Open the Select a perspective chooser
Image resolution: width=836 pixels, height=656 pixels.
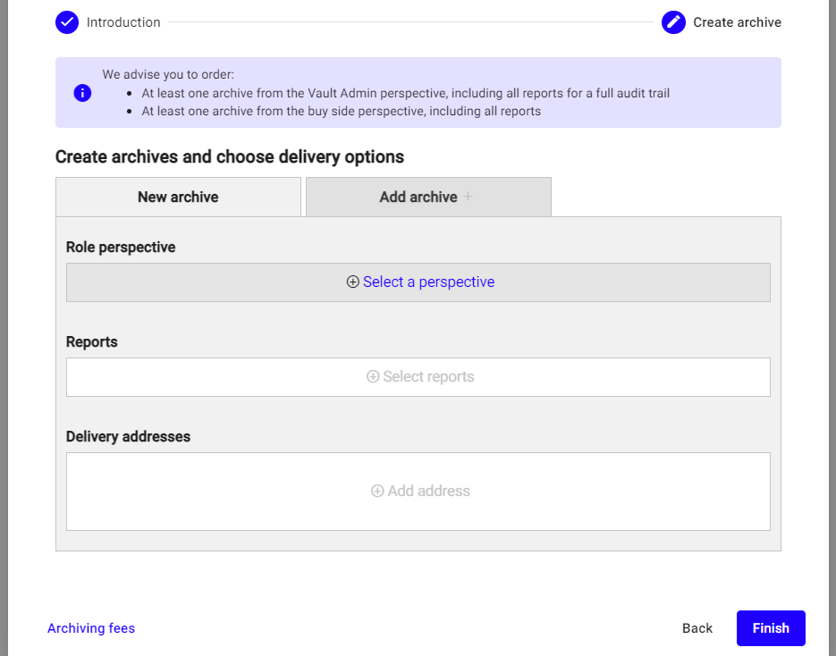click(428, 282)
